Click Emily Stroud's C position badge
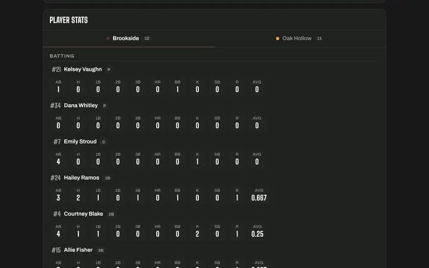The image size is (429, 268). pyautogui.click(x=103, y=142)
